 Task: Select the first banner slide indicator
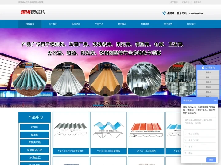pyautogui.click(x=98, y=105)
